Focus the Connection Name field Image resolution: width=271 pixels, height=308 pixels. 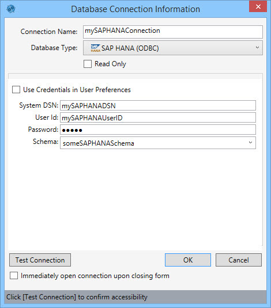tap(173, 32)
